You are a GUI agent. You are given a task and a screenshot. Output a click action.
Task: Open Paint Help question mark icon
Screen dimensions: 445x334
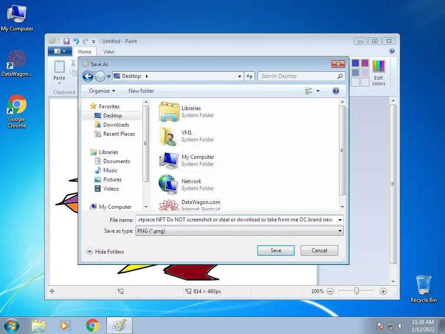tap(392, 51)
